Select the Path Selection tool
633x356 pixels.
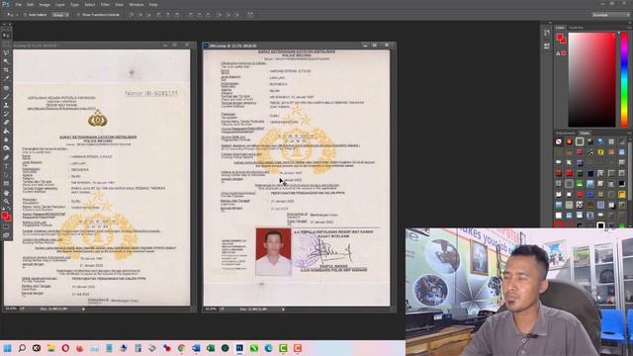click(x=6, y=175)
